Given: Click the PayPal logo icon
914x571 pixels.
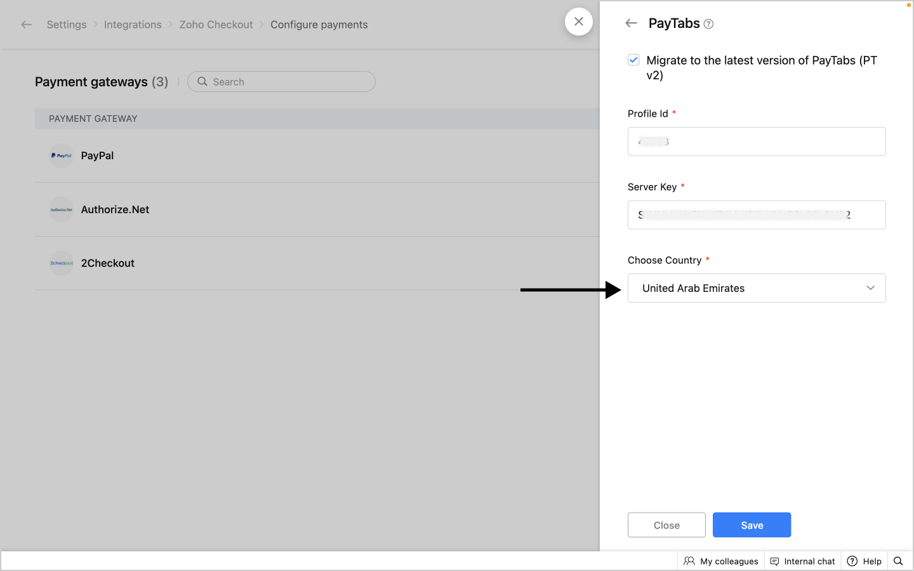Looking at the screenshot, I should click(62, 155).
